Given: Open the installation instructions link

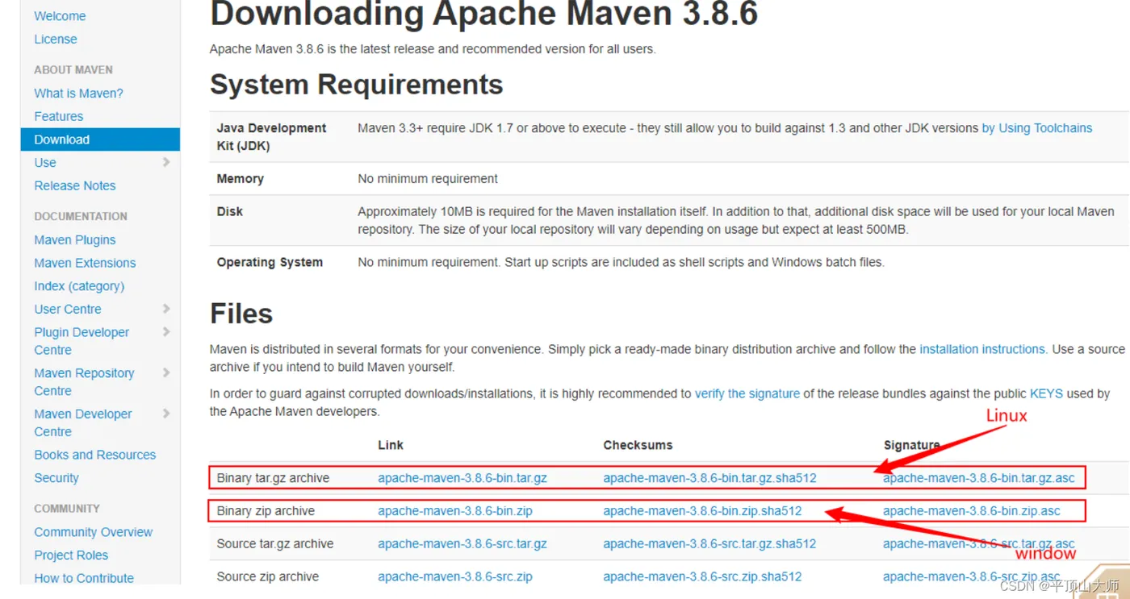Looking at the screenshot, I should 983,349.
